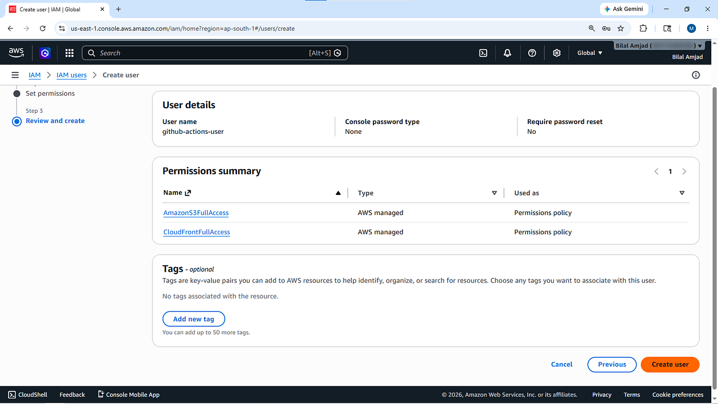718x404 pixels.
Task: Open the Chrome profile avatar M
Action: (x=691, y=29)
